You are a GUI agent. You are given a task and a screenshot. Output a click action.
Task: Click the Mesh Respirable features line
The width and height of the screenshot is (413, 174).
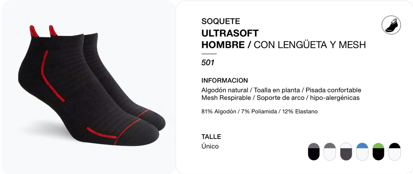coord(281,98)
